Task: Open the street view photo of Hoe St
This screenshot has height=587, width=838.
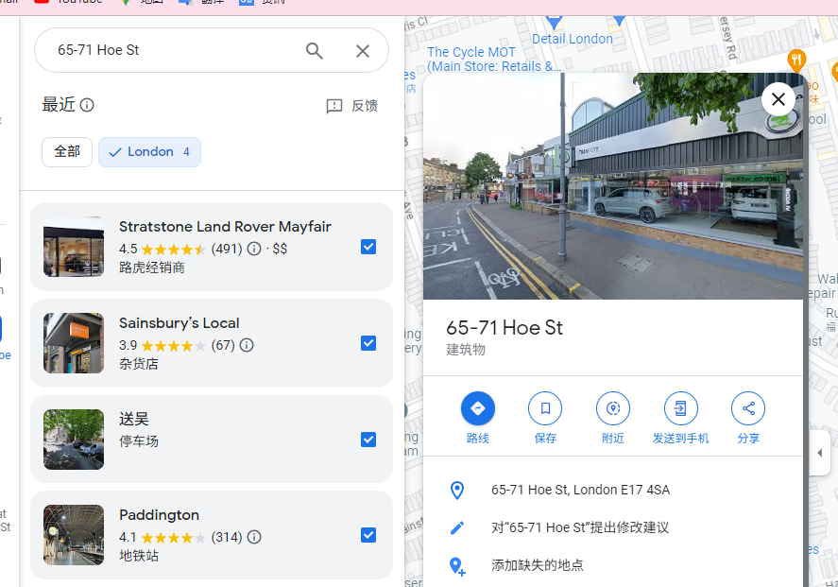Action: point(613,186)
